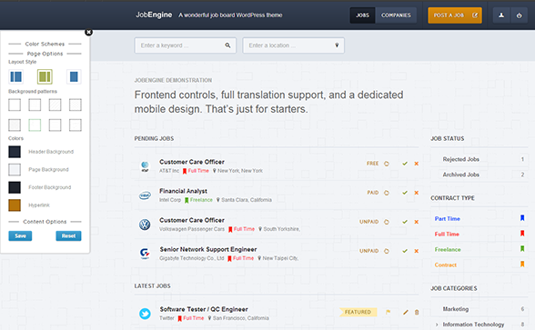Click the clock icon on Financial Analyst row
This screenshot has width=535, height=330.
point(386,193)
